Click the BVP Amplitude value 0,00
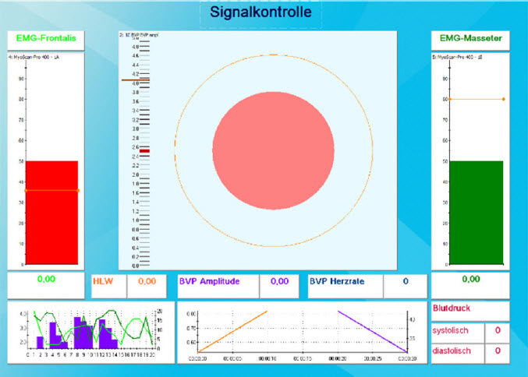The width and height of the screenshot is (528, 377). [279, 281]
